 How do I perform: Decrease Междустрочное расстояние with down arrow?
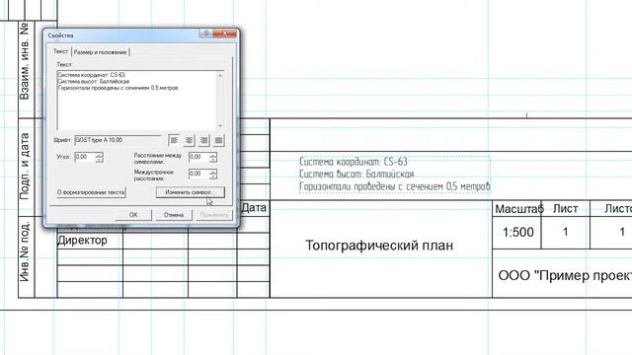[x=213, y=177]
